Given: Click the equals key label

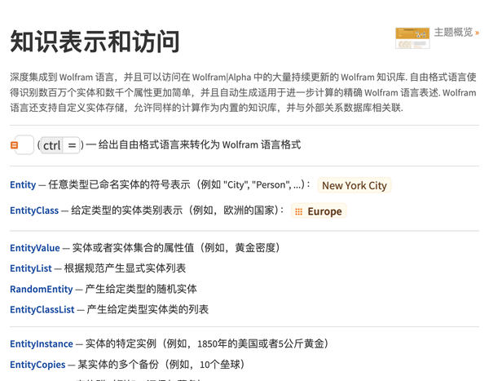Looking at the screenshot, I should [72, 145].
